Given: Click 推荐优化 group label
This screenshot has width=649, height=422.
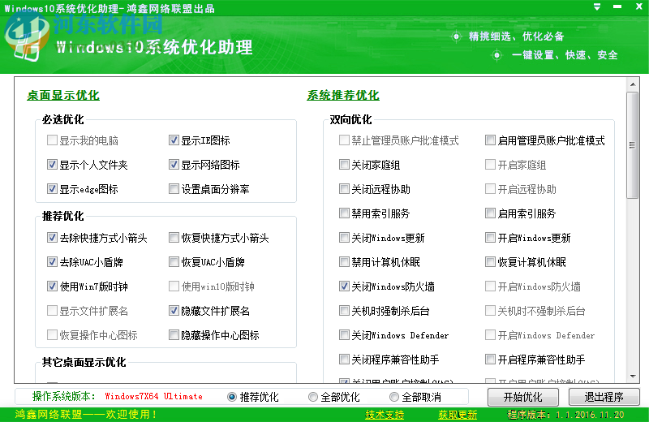Looking at the screenshot, I should tap(63, 216).
